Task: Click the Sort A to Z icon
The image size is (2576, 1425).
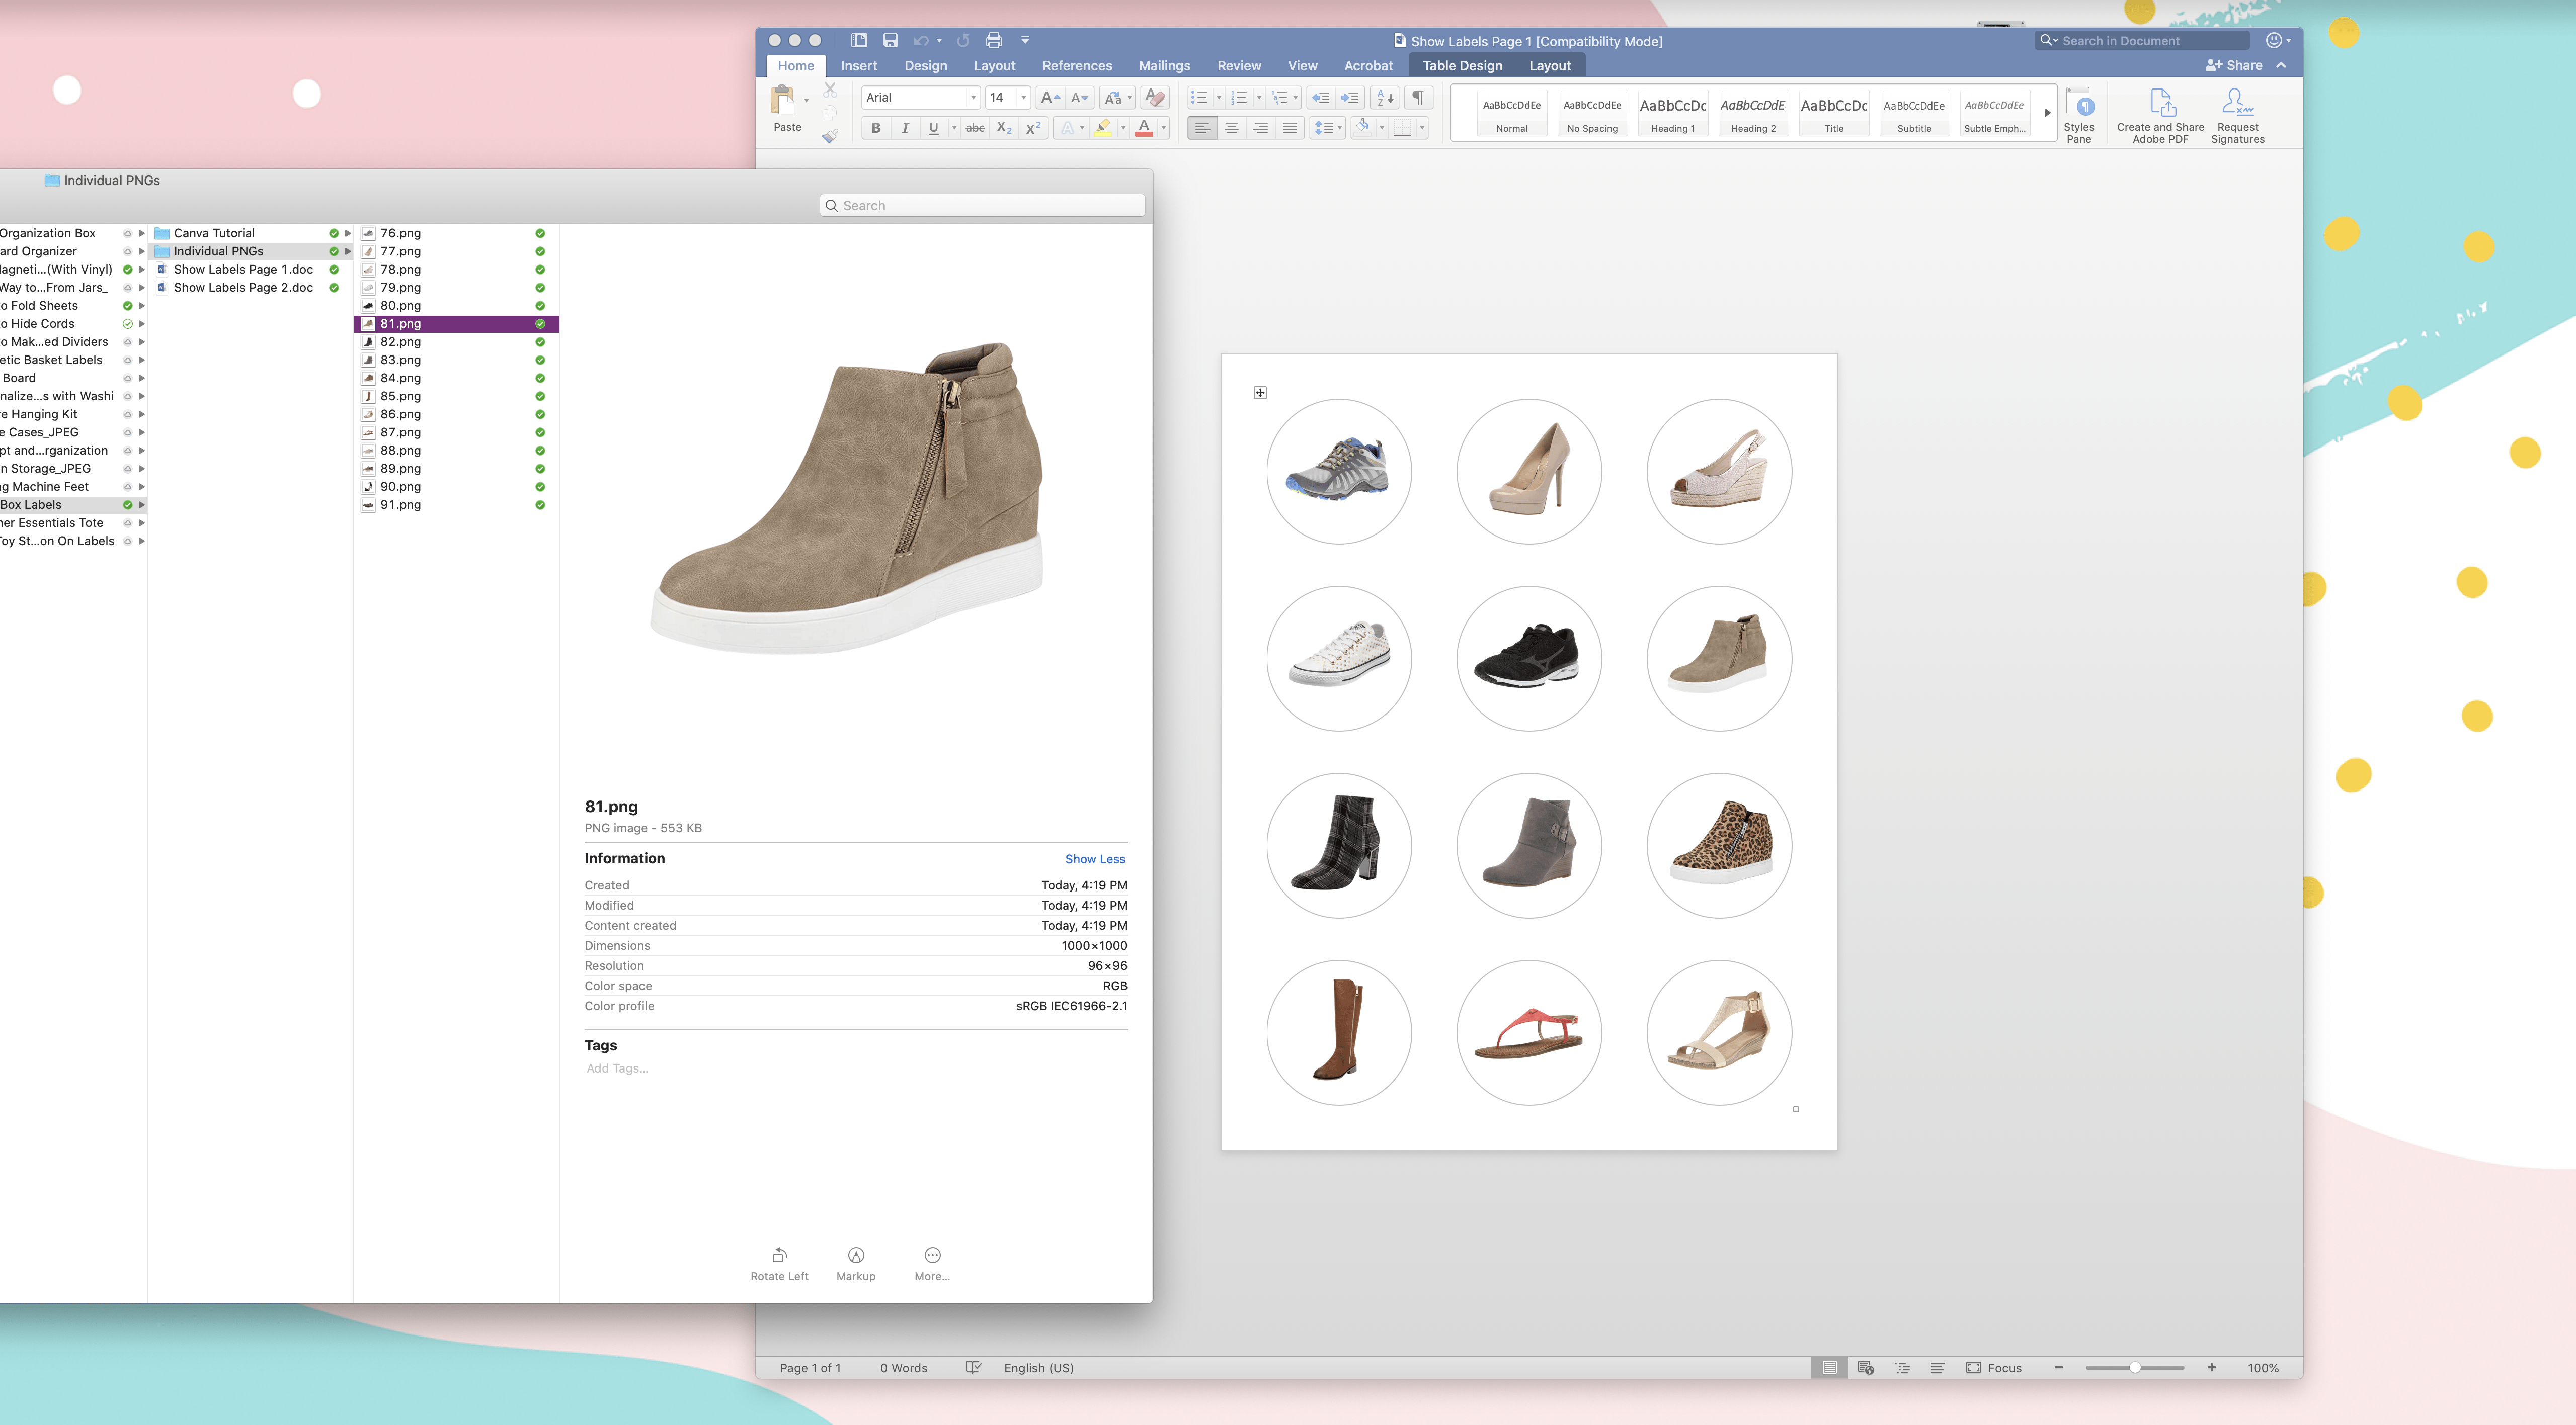Action: [x=1385, y=98]
